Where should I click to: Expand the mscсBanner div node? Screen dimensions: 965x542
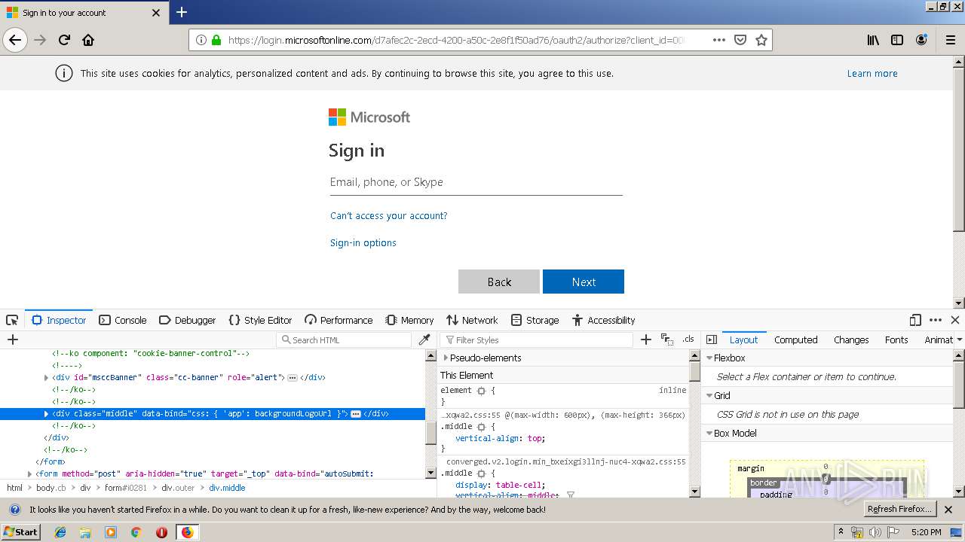(x=47, y=378)
